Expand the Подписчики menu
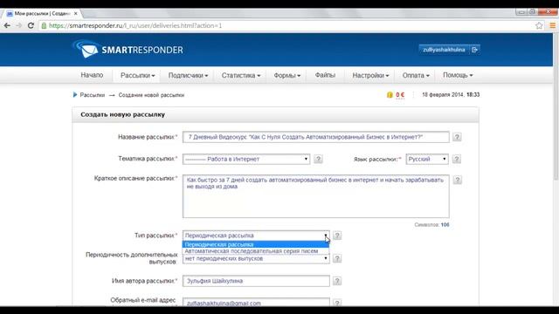The height and width of the screenshot is (314, 559). [x=188, y=76]
